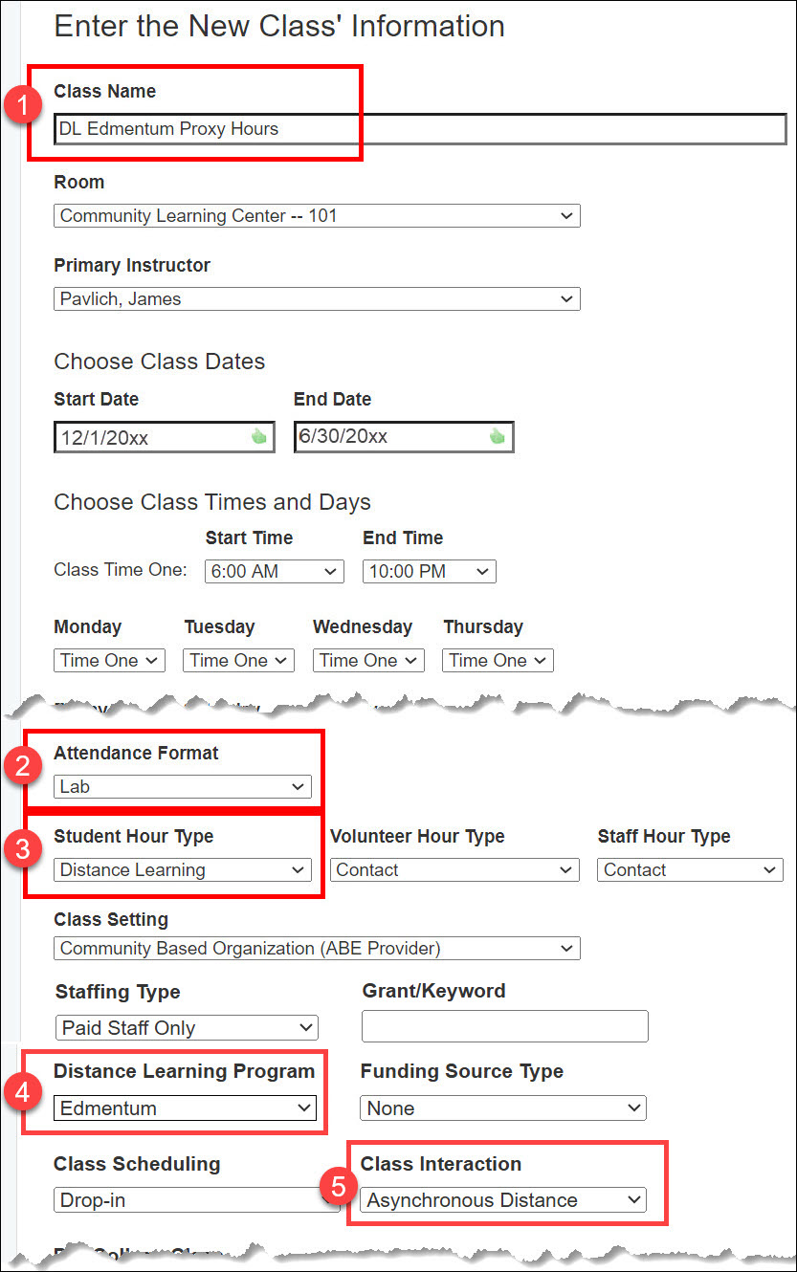Click the End Date calendar picker icon
The height and width of the screenshot is (1272, 797).
497,436
